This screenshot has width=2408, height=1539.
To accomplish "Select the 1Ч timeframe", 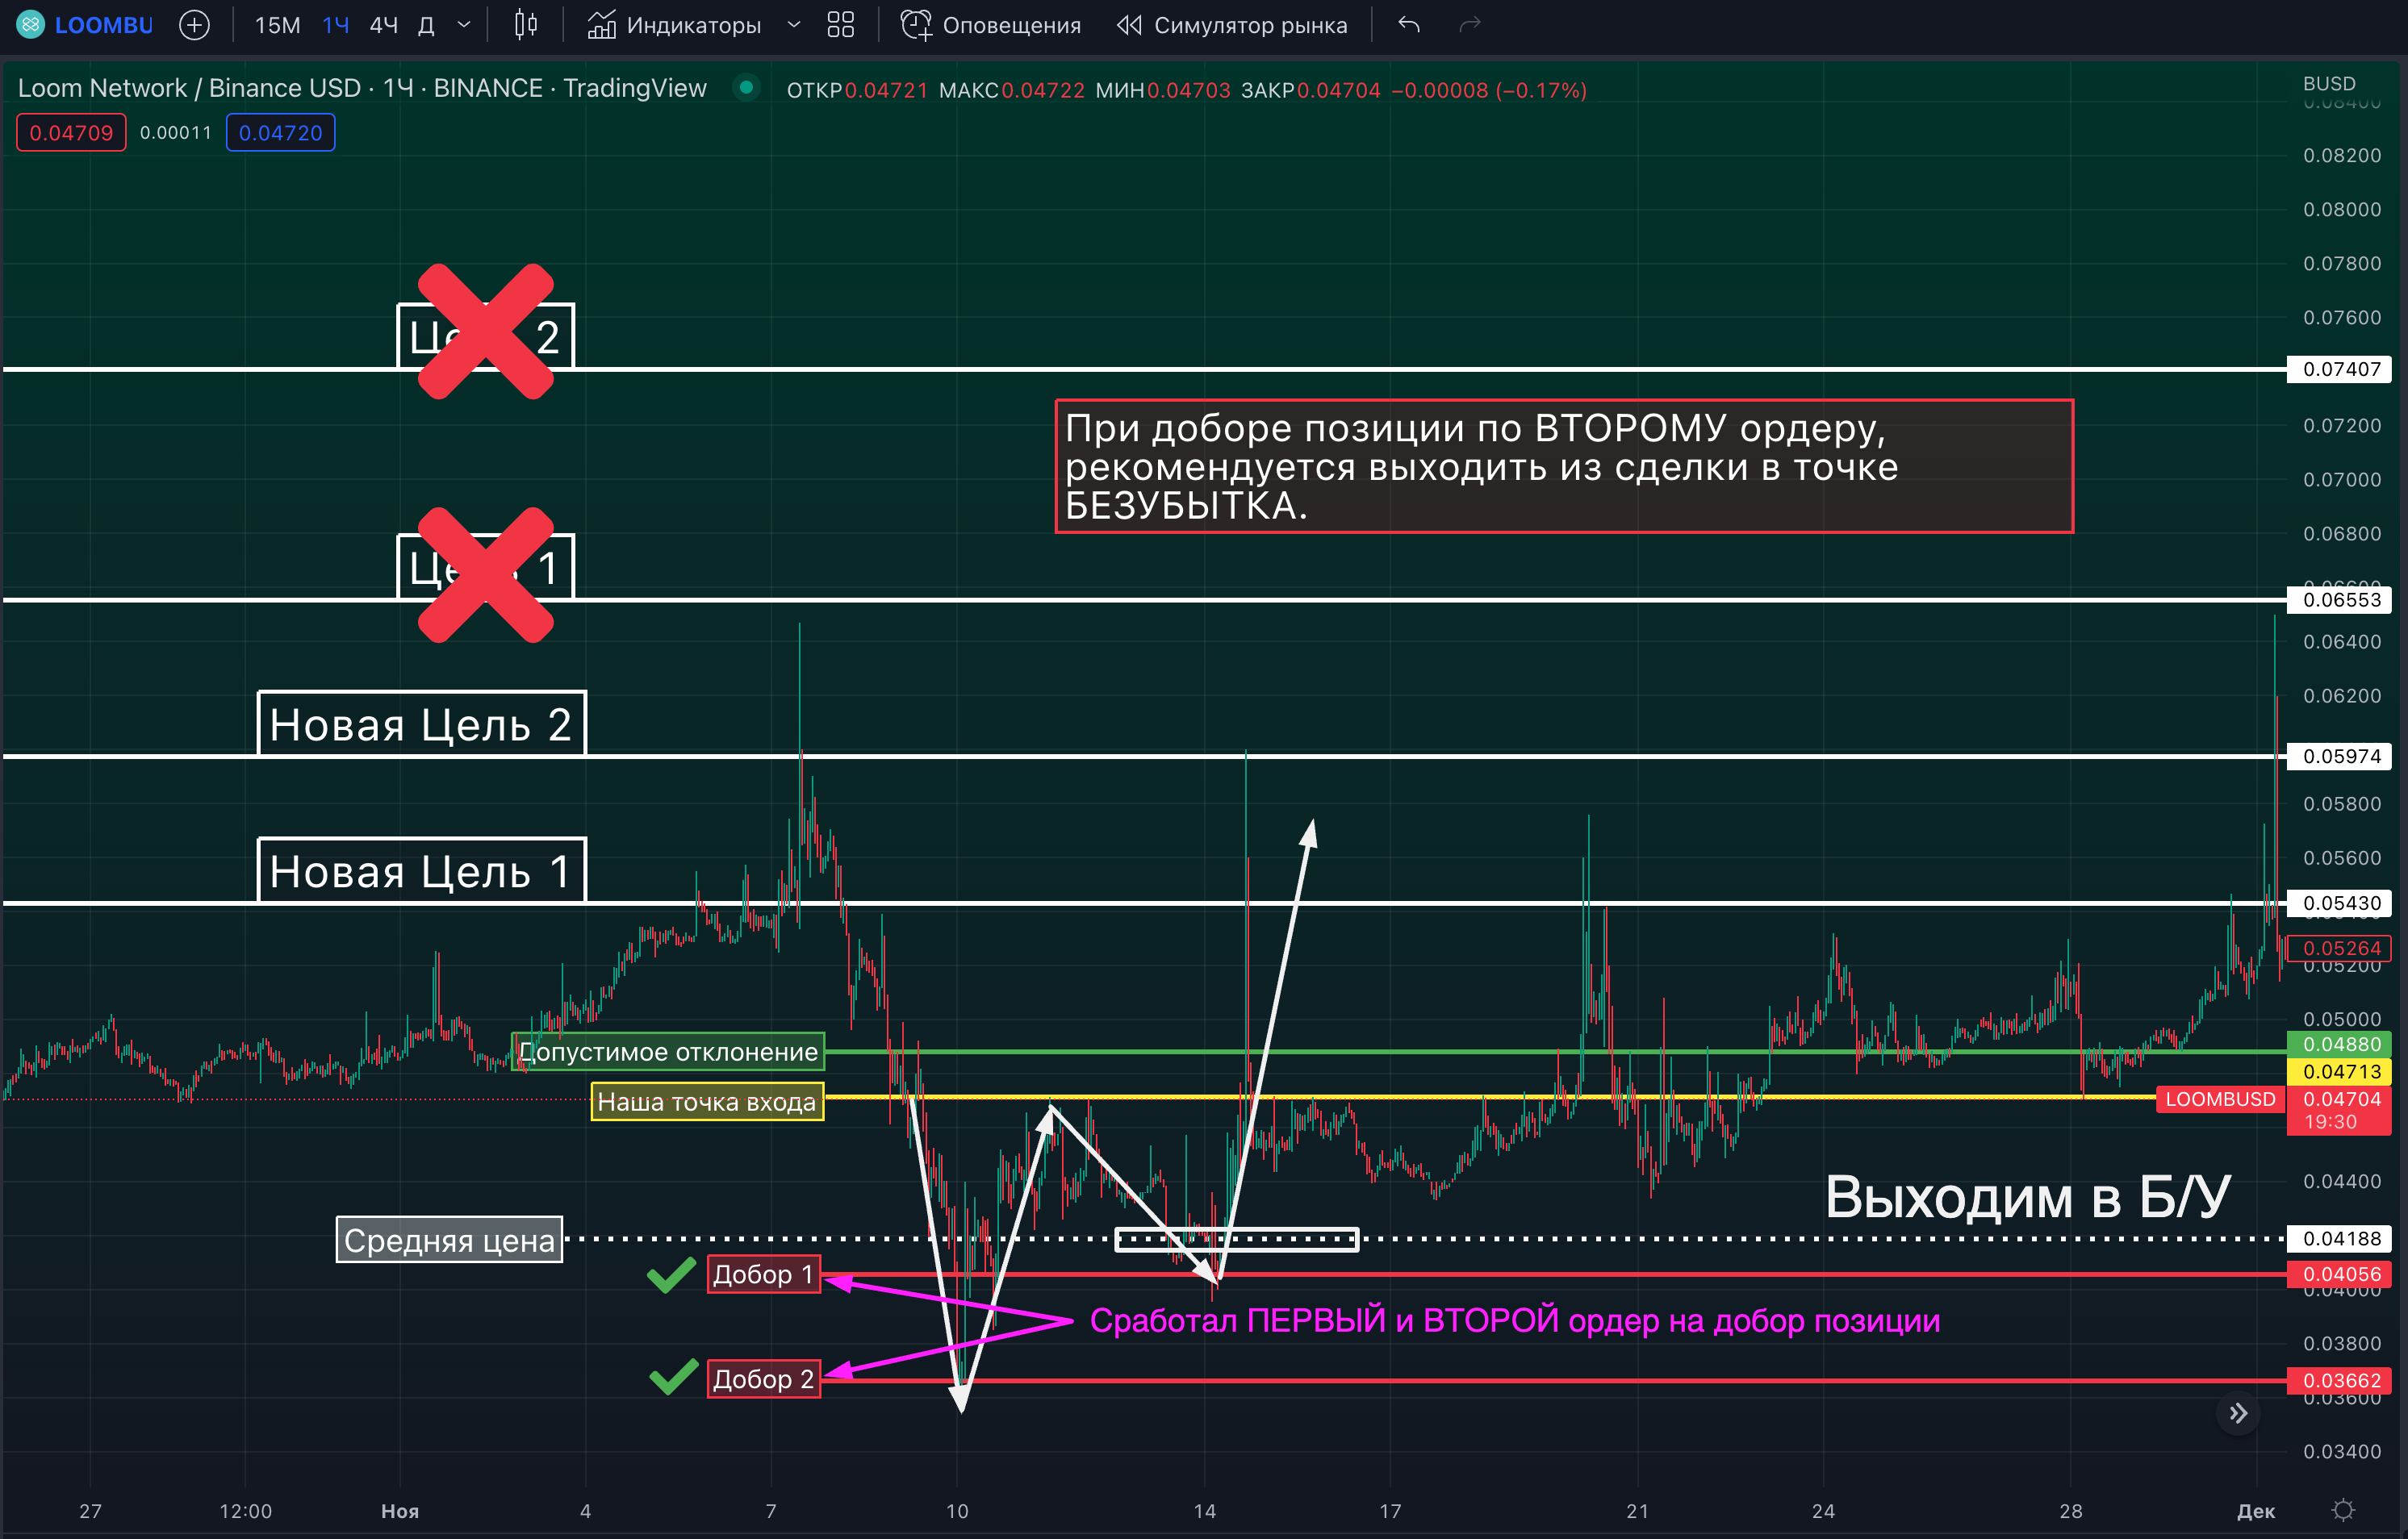I will [336, 25].
